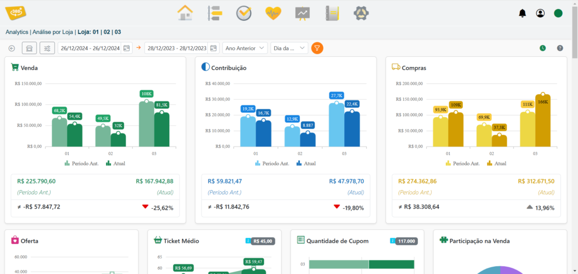The image size is (578, 274).
Task: Click the Quantidade de Cupom list icon
Action: point(301,240)
